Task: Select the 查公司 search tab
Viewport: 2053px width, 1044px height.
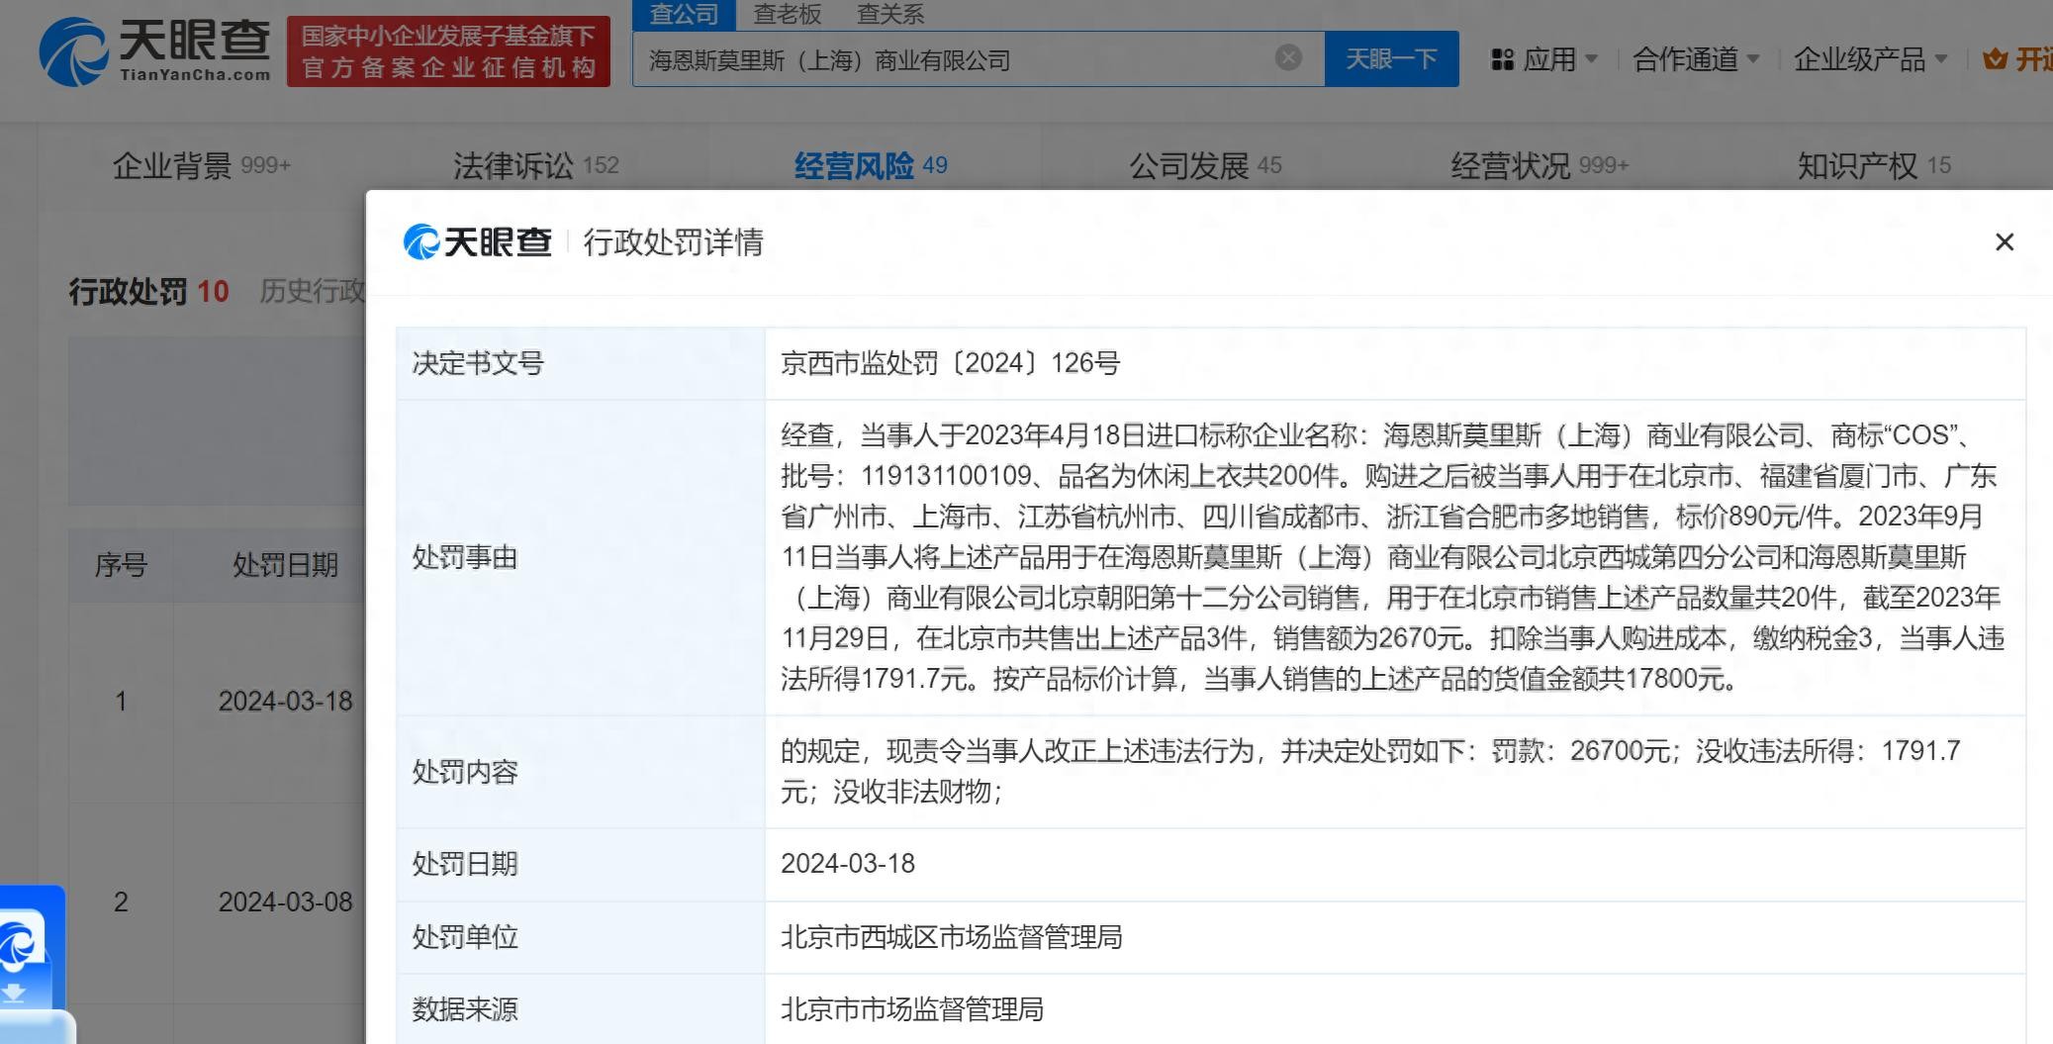Action: (684, 14)
